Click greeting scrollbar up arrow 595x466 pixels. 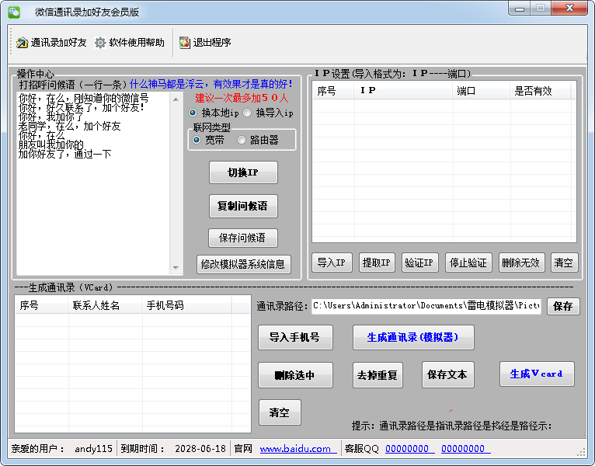click(x=176, y=99)
